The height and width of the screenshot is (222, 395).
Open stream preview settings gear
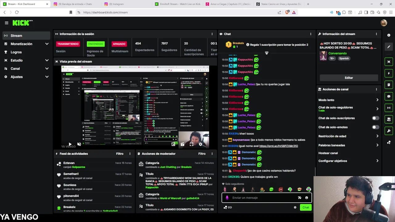point(200,144)
